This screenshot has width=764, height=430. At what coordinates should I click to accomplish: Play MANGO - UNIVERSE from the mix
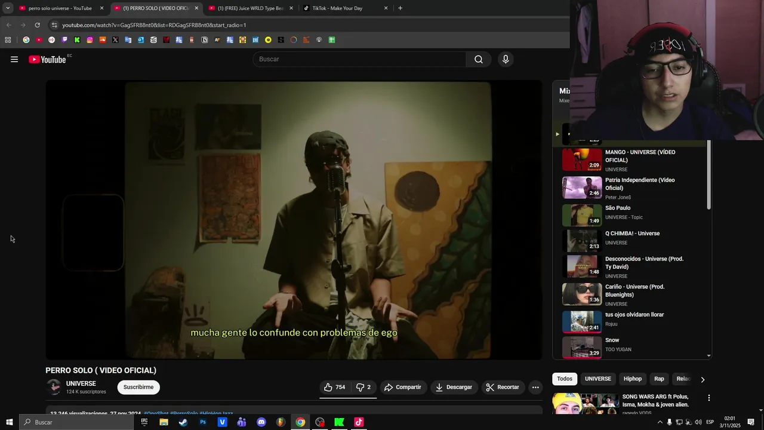(x=633, y=160)
